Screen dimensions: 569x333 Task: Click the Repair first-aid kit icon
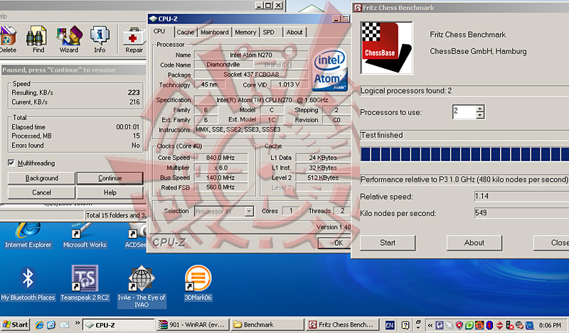point(134,39)
